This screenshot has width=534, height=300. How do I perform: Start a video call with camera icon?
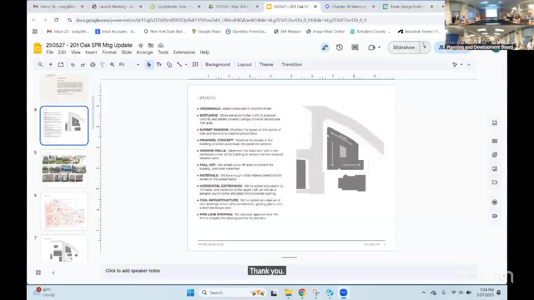coord(372,47)
